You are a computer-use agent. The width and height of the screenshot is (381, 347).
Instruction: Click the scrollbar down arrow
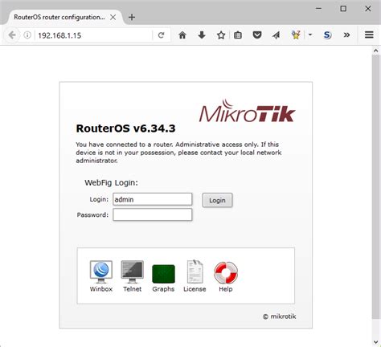pos(375,342)
